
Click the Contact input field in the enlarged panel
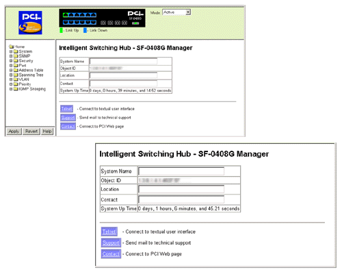[181, 199]
